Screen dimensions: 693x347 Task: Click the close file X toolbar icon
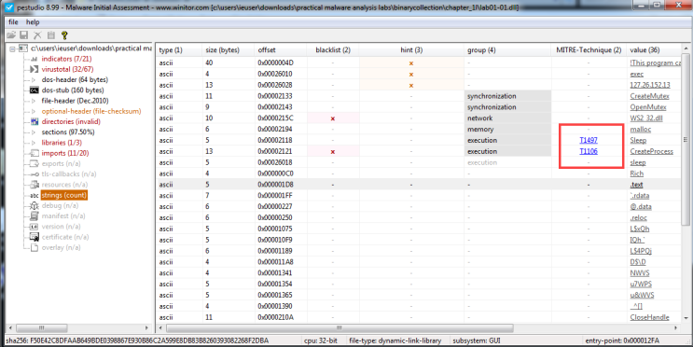(x=37, y=35)
